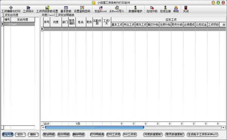This screenshot has height=140, width=227.
Task: Click 关闭 toolbar icon
Action: (186, 9)
